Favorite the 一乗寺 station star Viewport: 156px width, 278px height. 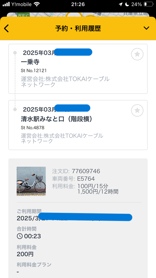[x=137, y=54]
